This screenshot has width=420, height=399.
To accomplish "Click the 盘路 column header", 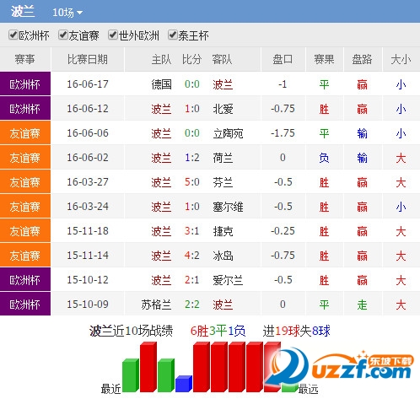I will point(362,59).
